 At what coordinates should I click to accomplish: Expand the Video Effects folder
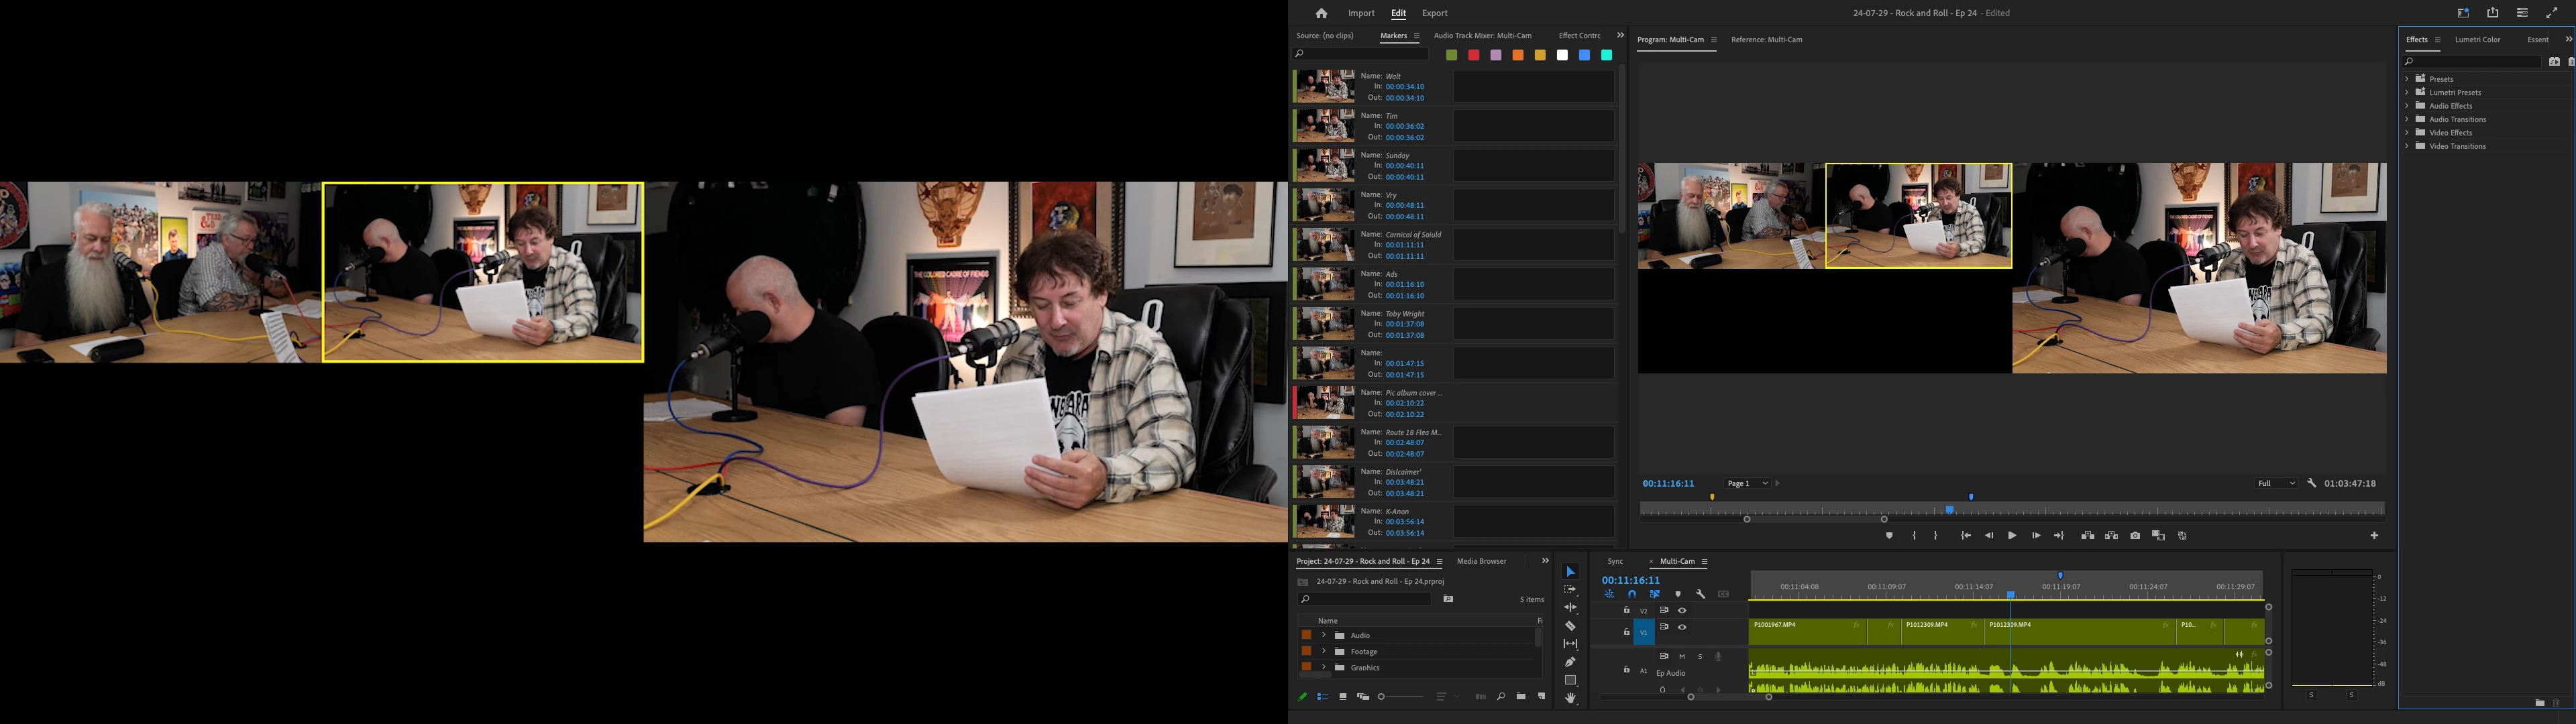[2407, 133]
